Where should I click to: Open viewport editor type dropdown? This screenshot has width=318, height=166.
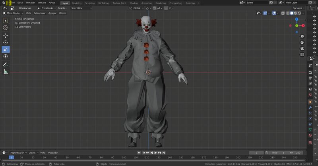click(x=5, y=8)
